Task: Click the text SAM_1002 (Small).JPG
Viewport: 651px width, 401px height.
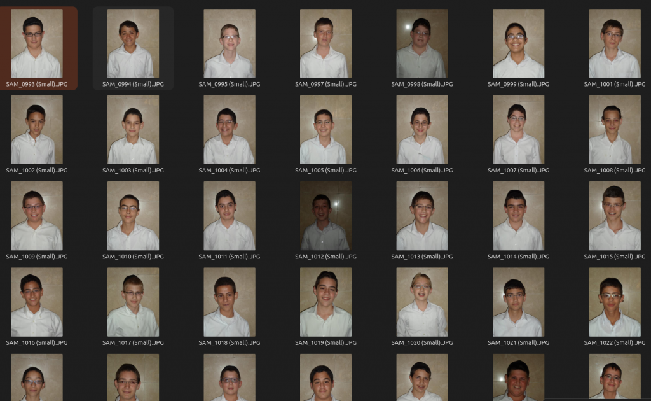Action: 36,171
